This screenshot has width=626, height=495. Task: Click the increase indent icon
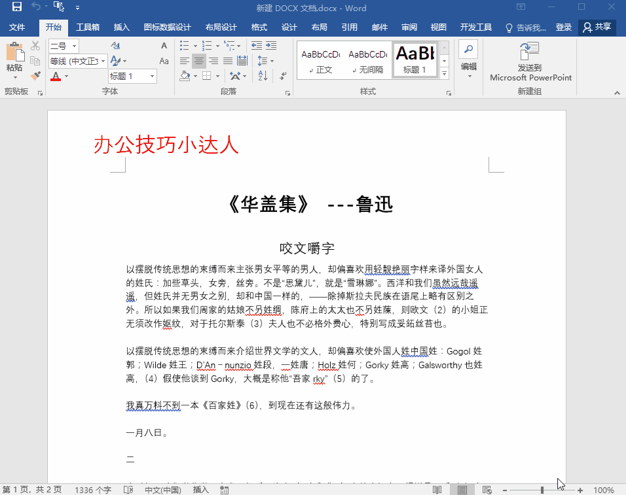(x=272, y=46)
